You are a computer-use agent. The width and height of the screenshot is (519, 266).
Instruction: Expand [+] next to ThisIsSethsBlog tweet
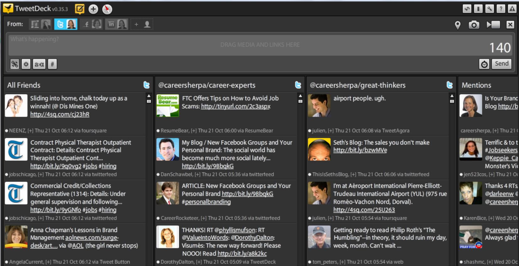(x=353, y=174)
